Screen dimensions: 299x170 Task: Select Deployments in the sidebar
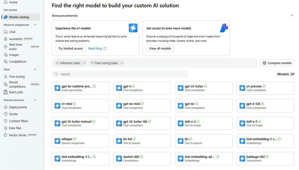pos(18,107)
